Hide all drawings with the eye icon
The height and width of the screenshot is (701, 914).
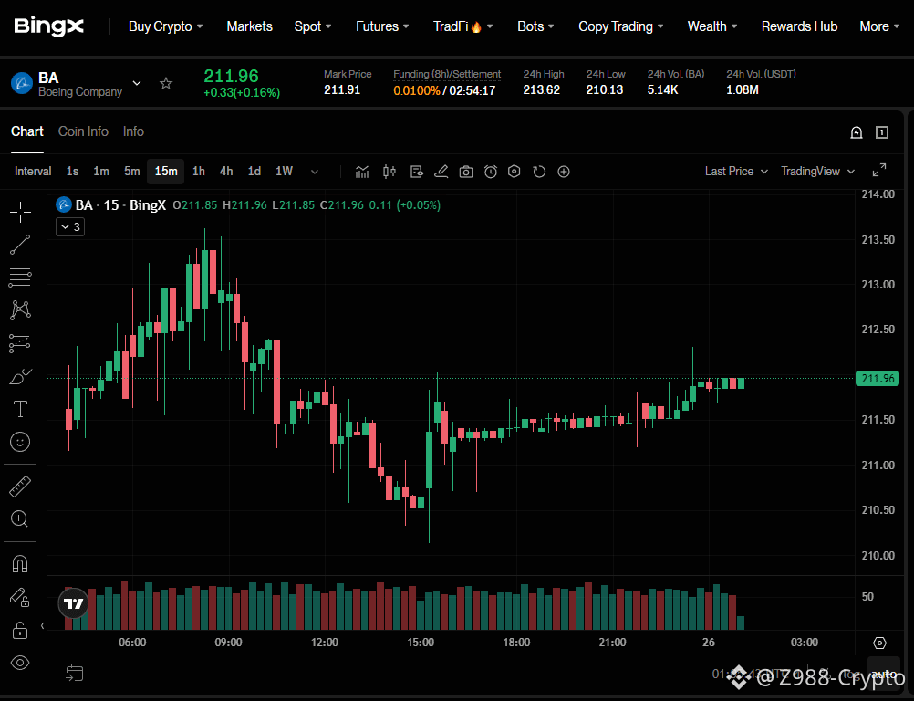pyautogui.click(x=20, y=663)
